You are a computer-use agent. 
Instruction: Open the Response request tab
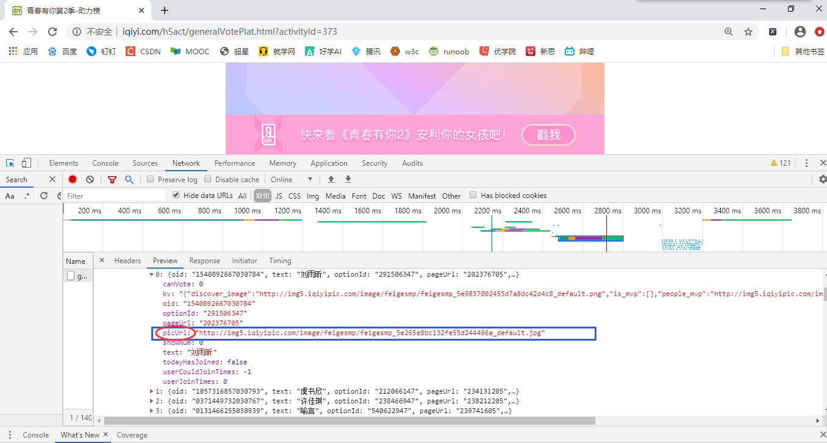205,261
